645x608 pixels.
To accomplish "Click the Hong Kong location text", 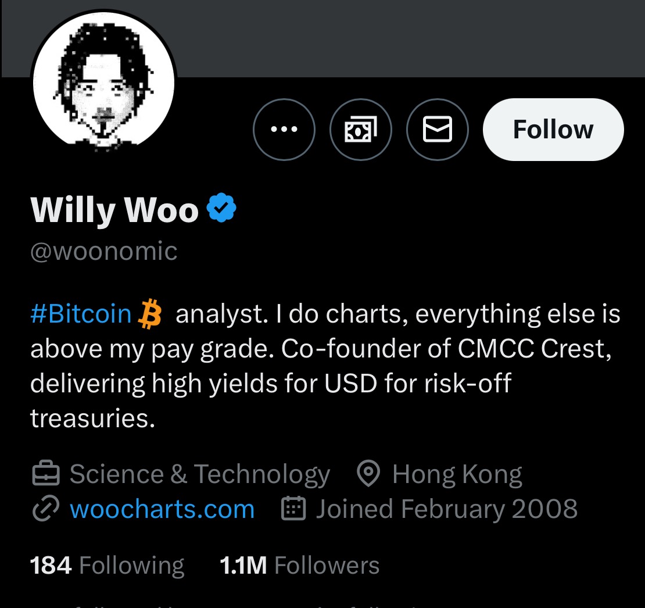I will pyautogui.click(x=457, y=474).
